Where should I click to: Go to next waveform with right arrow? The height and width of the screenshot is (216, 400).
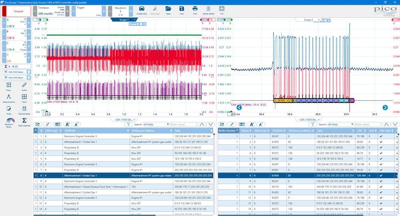coord(385,108)
